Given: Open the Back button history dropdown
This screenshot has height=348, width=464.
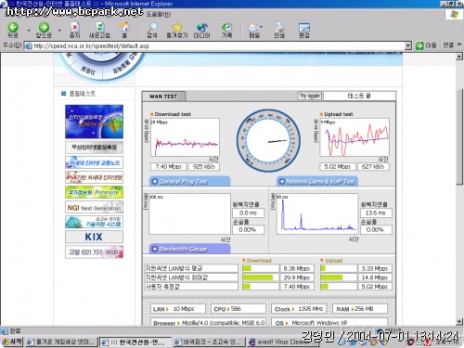Looking at the screenshot, I should pos(29,31).
